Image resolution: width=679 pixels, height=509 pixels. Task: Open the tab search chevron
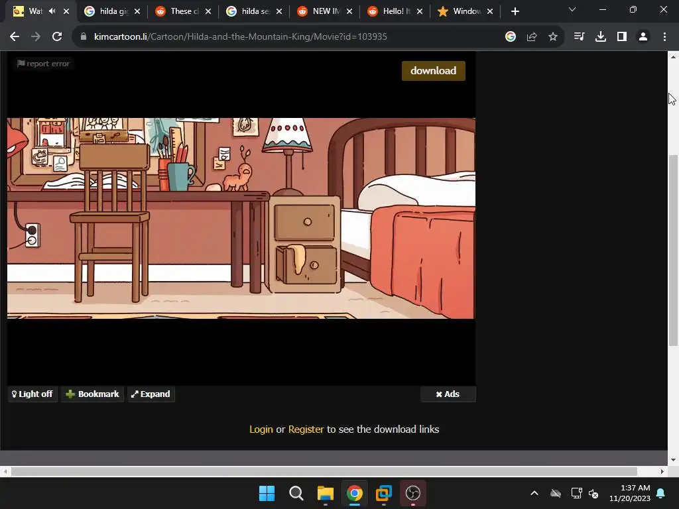(x=572, y=9)
